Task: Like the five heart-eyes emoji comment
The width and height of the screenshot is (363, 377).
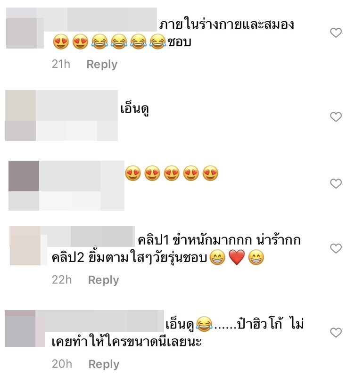Action: 336,184
